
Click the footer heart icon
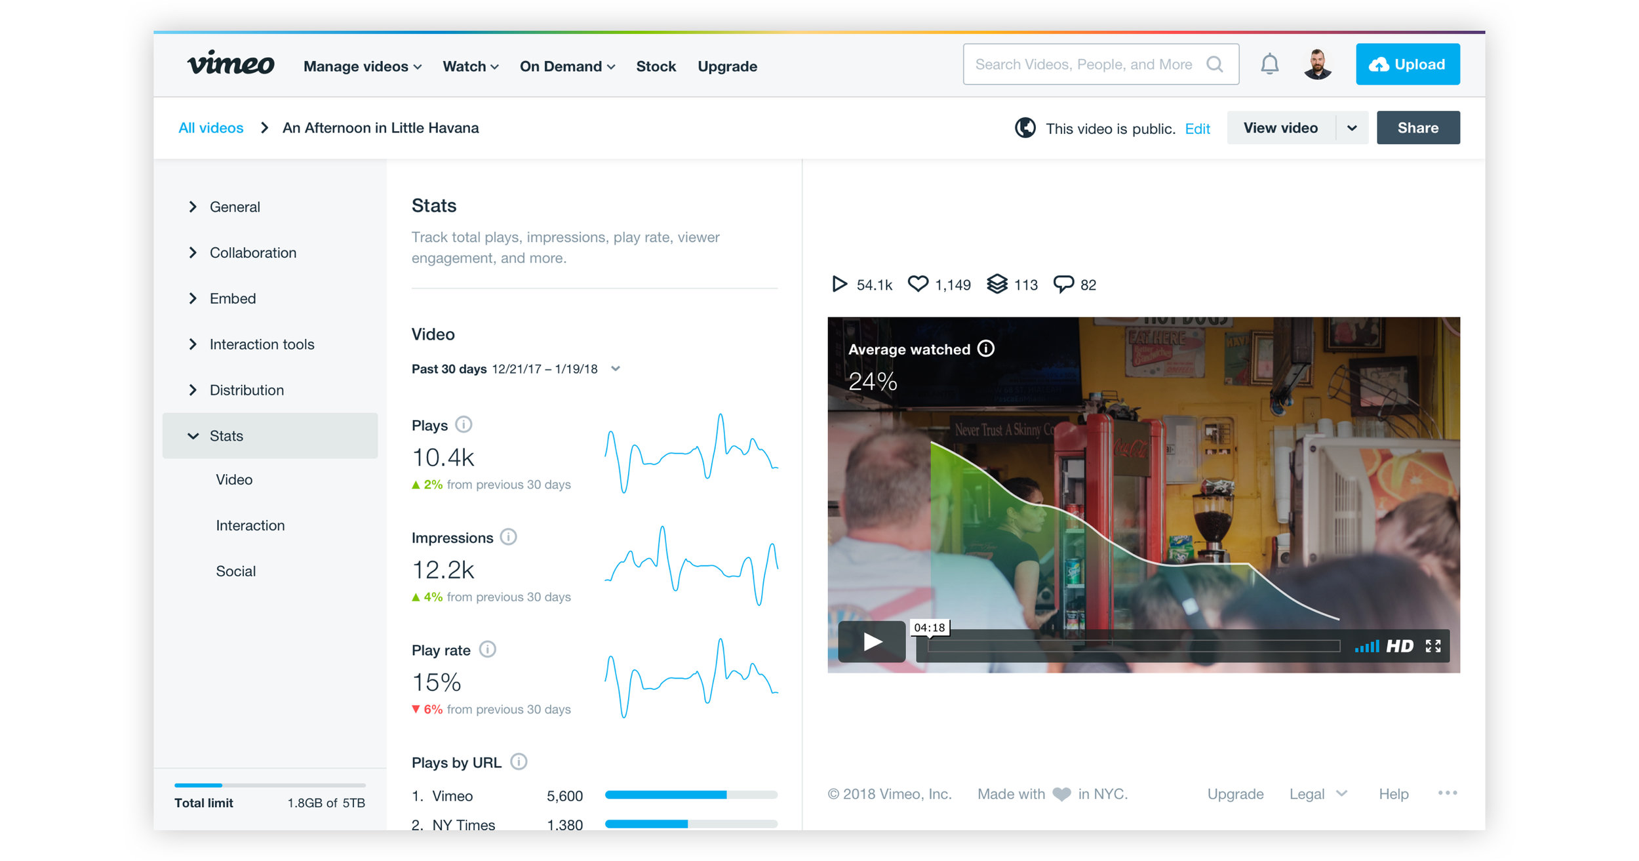(1061, 794)
